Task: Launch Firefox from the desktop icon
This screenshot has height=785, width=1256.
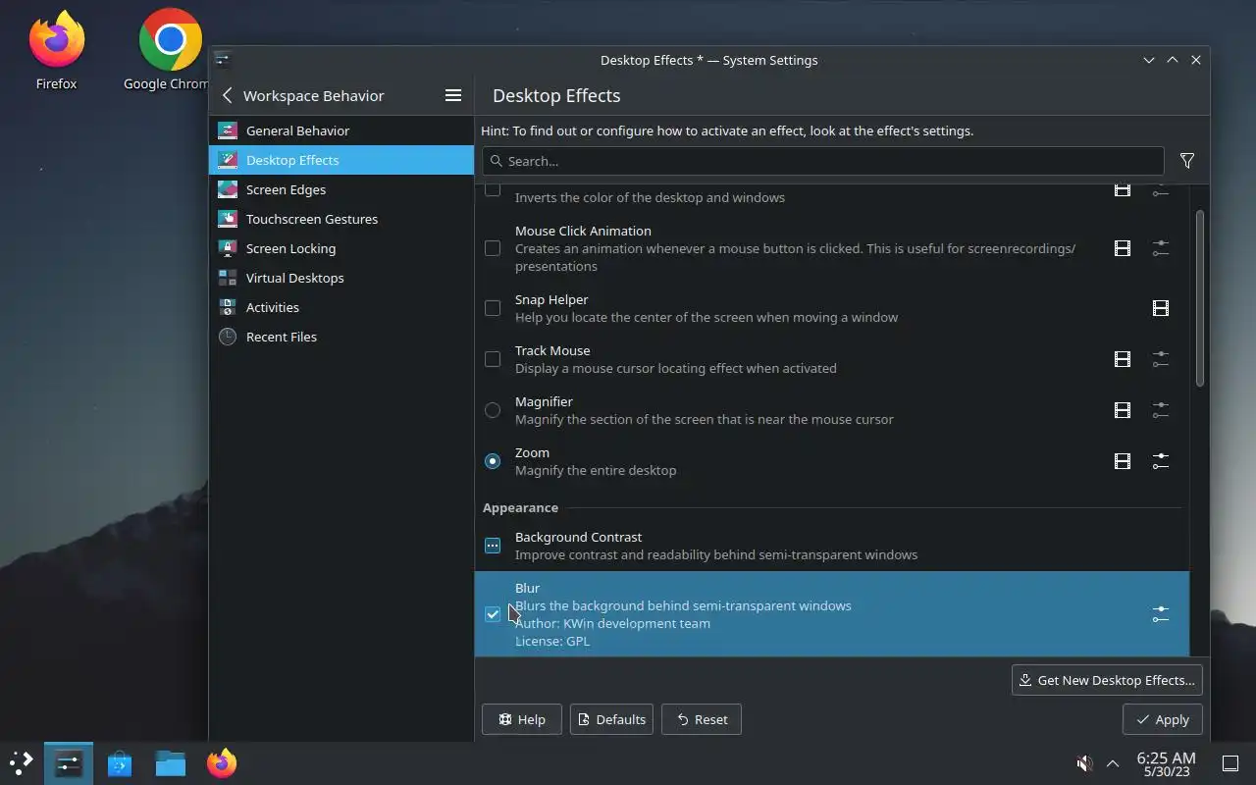Action: coord(56,51)
